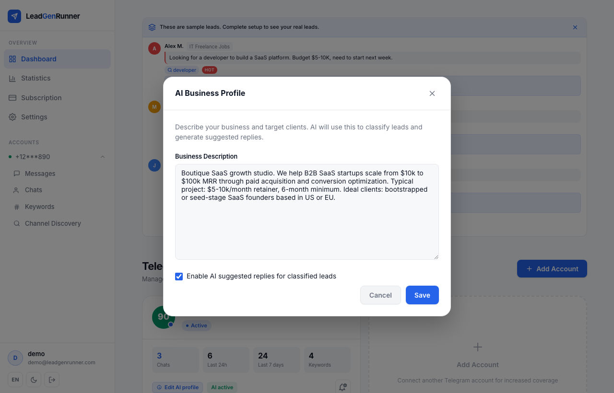Click the LeadGenRunner paper plane logo
Screen dimensions: 614x393
point(14,16)
